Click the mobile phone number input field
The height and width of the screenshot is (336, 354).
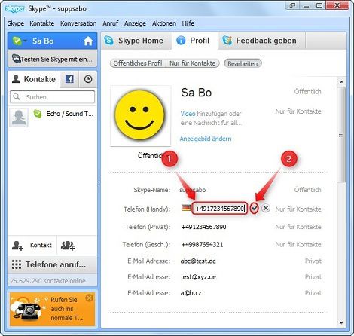tap(220, 209)
